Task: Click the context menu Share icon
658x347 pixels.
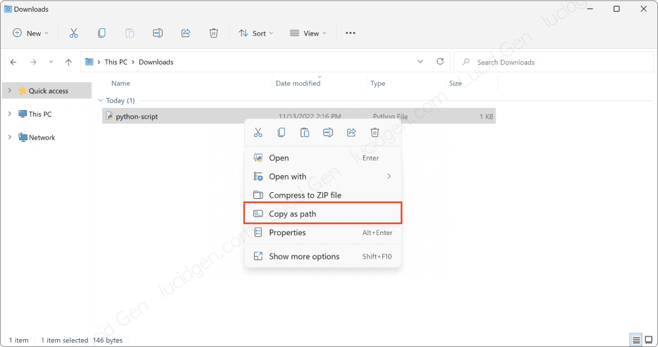Action: pos(351,133)
